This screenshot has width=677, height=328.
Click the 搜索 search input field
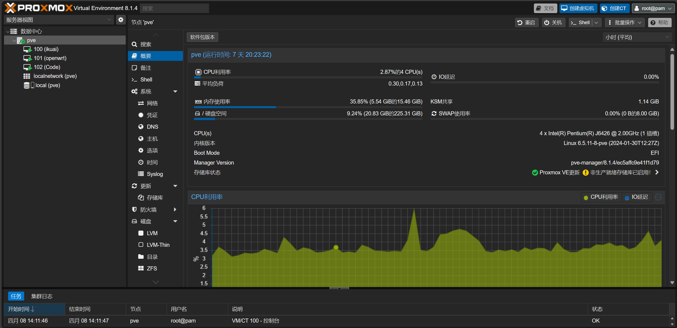pos(174,8)
